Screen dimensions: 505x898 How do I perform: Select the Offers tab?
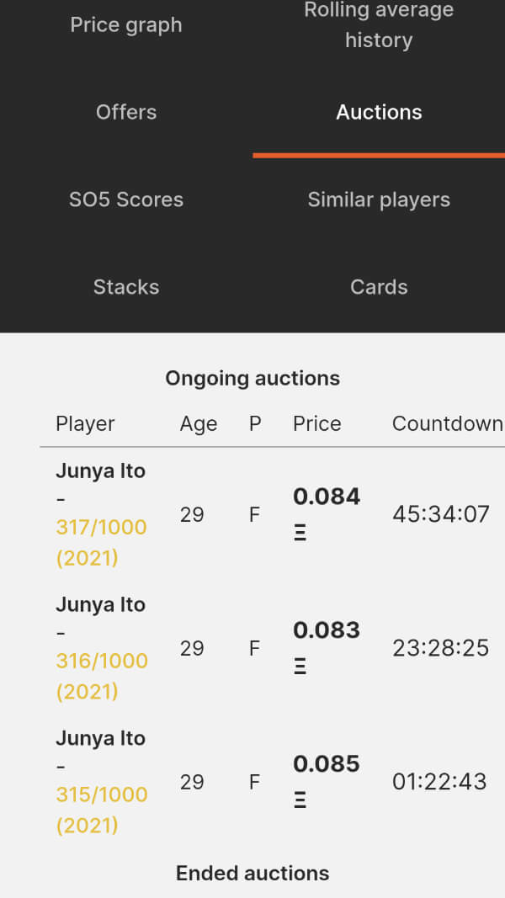126,112
